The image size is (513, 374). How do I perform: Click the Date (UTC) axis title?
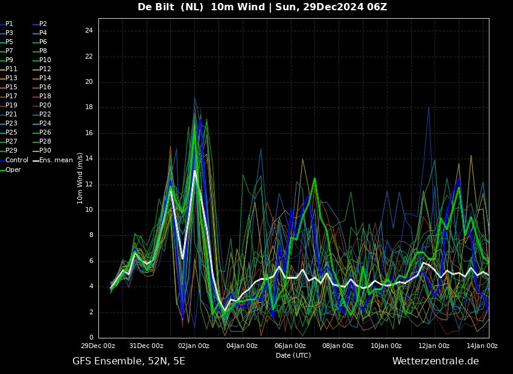(293, 355)
